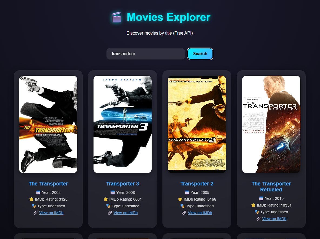Click the Movies Explorer heading
Image resolution: width=320 pixels, height=239 pixels.
168,17
